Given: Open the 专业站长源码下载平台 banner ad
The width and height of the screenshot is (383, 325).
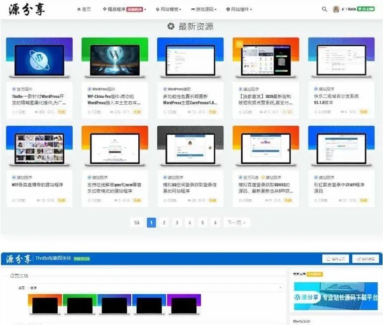Looking at the screenshot, I should click(336, 296).
